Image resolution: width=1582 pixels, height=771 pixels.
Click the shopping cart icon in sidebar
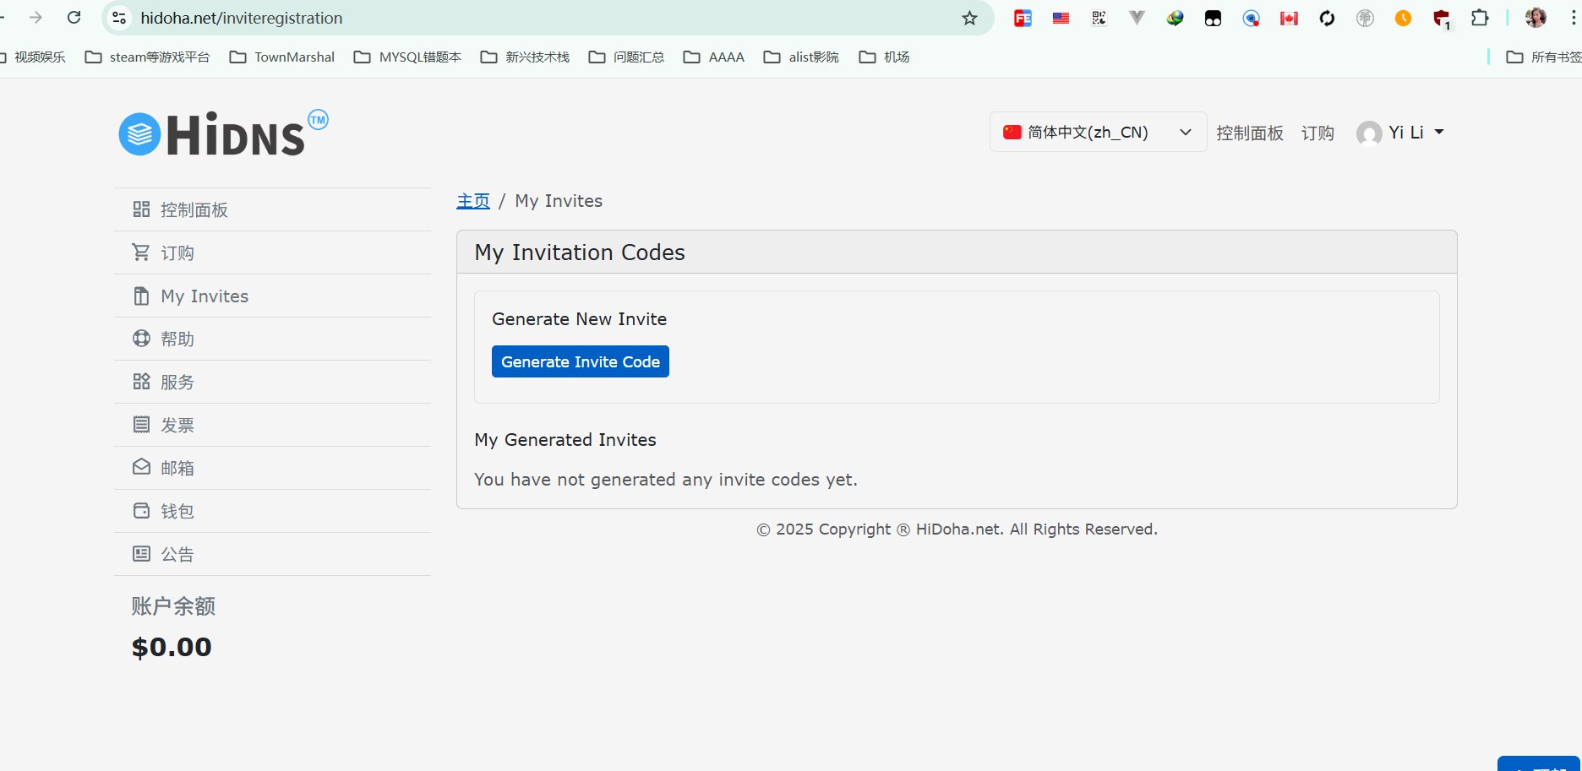pyautogui.click(x=141, y=252)
